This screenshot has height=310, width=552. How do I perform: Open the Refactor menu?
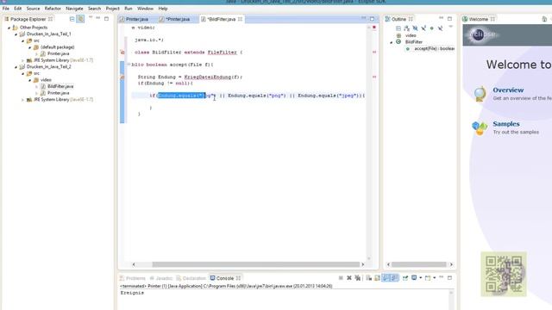(53, 8)
